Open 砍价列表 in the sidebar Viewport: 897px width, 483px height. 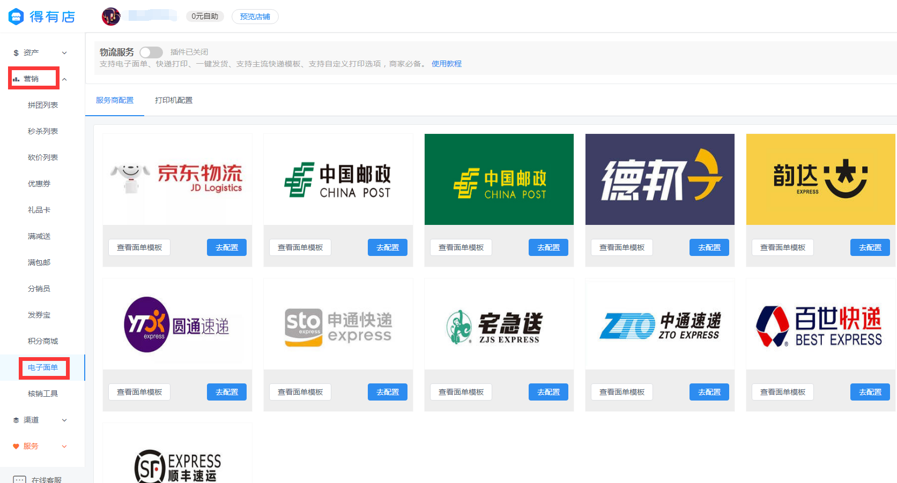[43, 158]
